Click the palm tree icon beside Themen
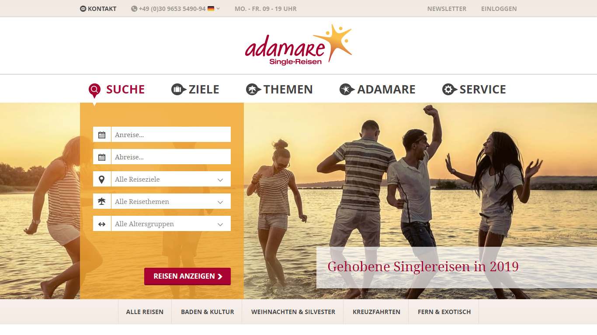Image resolution: width=597 pixels, height=335 pixels. 253,90
